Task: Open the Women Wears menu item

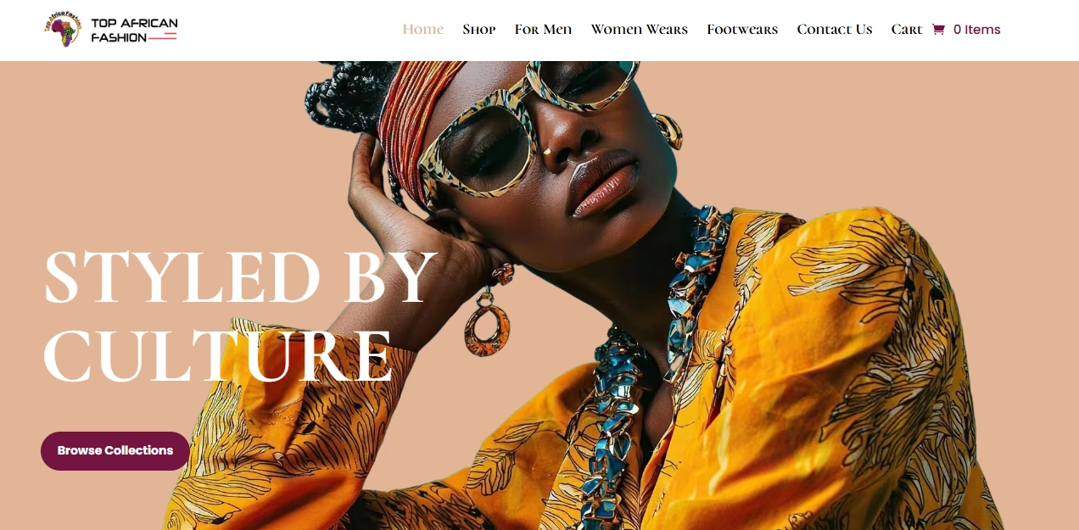Action: click(640, 30)
